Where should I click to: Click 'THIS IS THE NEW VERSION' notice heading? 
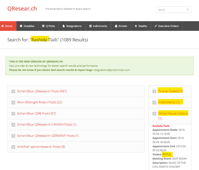tap(36, 62)
